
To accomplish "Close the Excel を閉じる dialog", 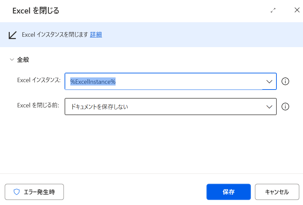I will 297,10.
